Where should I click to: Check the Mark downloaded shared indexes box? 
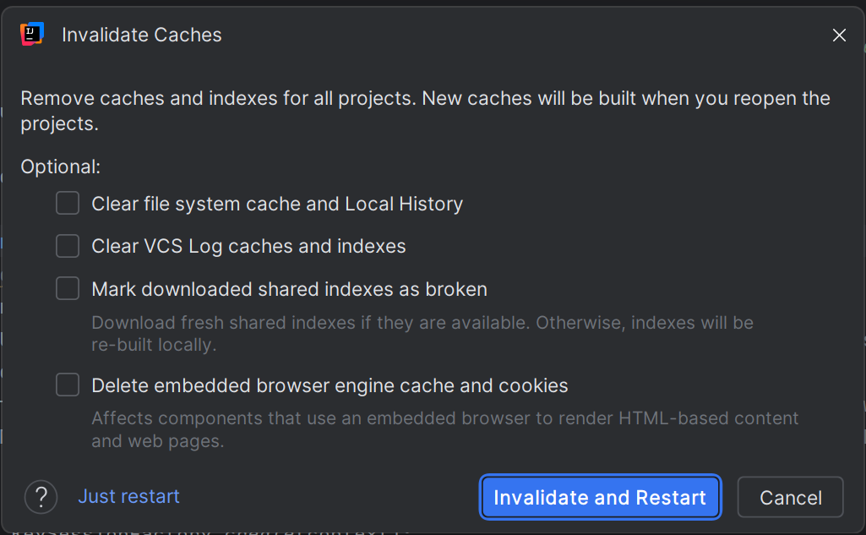click(68, 289)
